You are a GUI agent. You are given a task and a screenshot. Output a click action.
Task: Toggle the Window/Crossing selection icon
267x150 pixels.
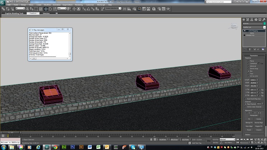41,9
